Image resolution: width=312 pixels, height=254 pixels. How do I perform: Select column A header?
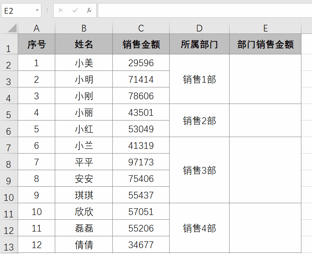click(36, 28)
